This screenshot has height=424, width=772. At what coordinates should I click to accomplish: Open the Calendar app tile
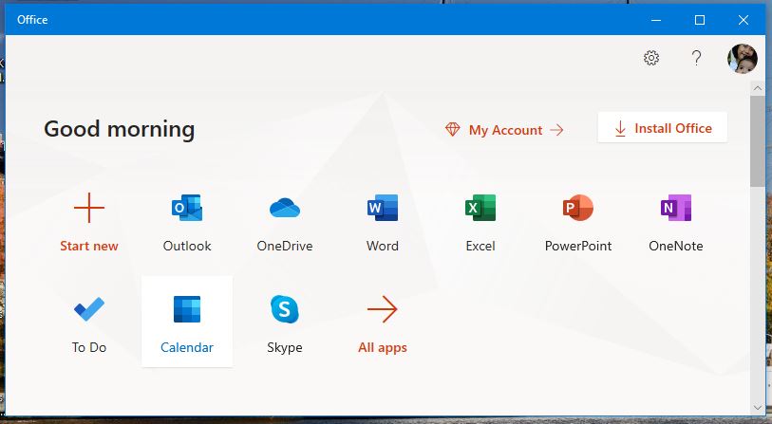click(187, 322)
